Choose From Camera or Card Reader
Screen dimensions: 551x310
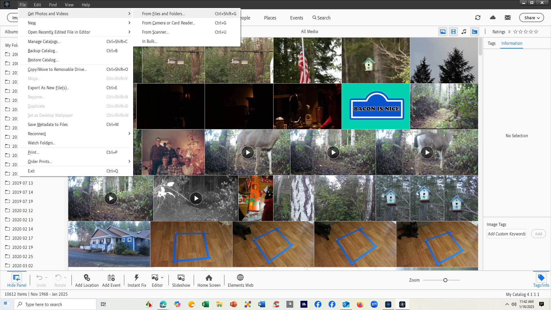point(168,23)
